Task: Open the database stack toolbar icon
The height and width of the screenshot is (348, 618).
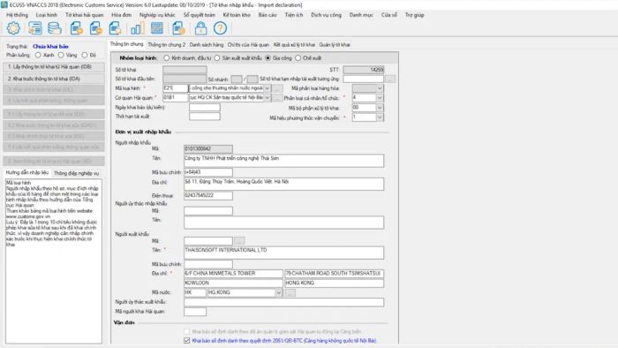Action: (55, 28)
